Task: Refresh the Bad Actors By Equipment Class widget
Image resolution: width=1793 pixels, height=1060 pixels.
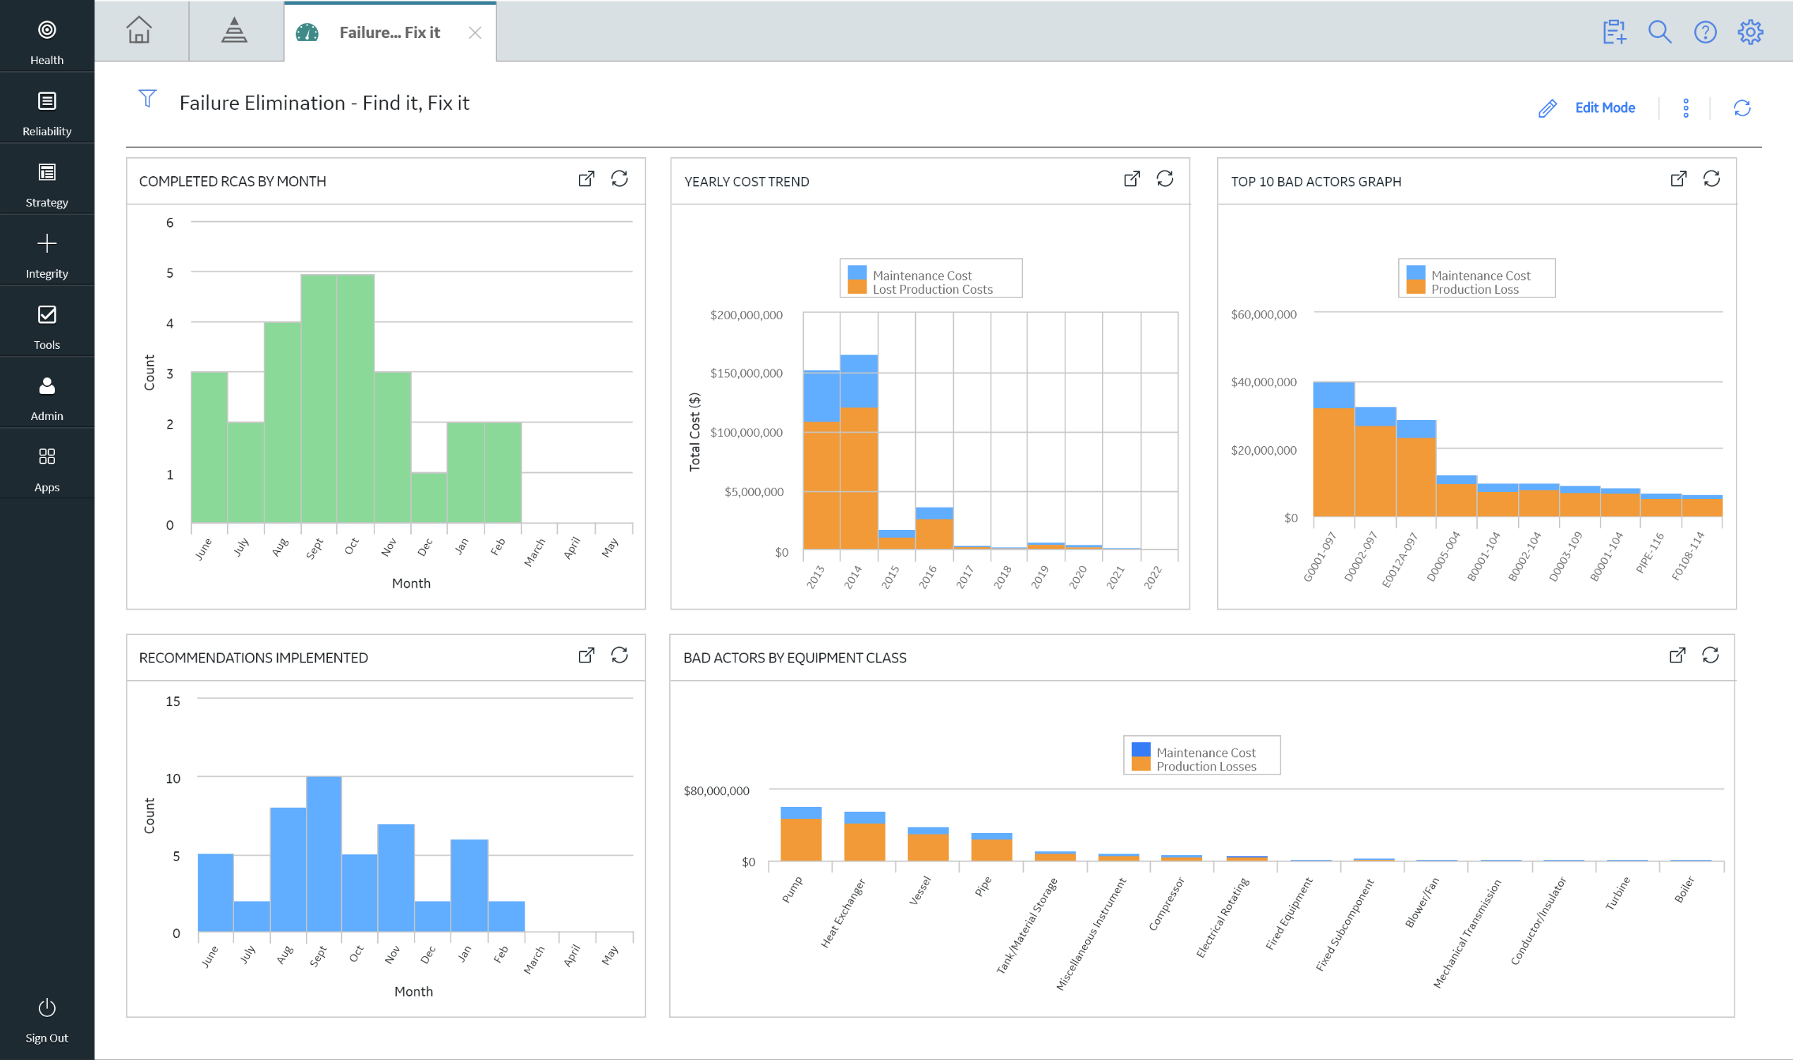Action: (x=1710, y=655)
